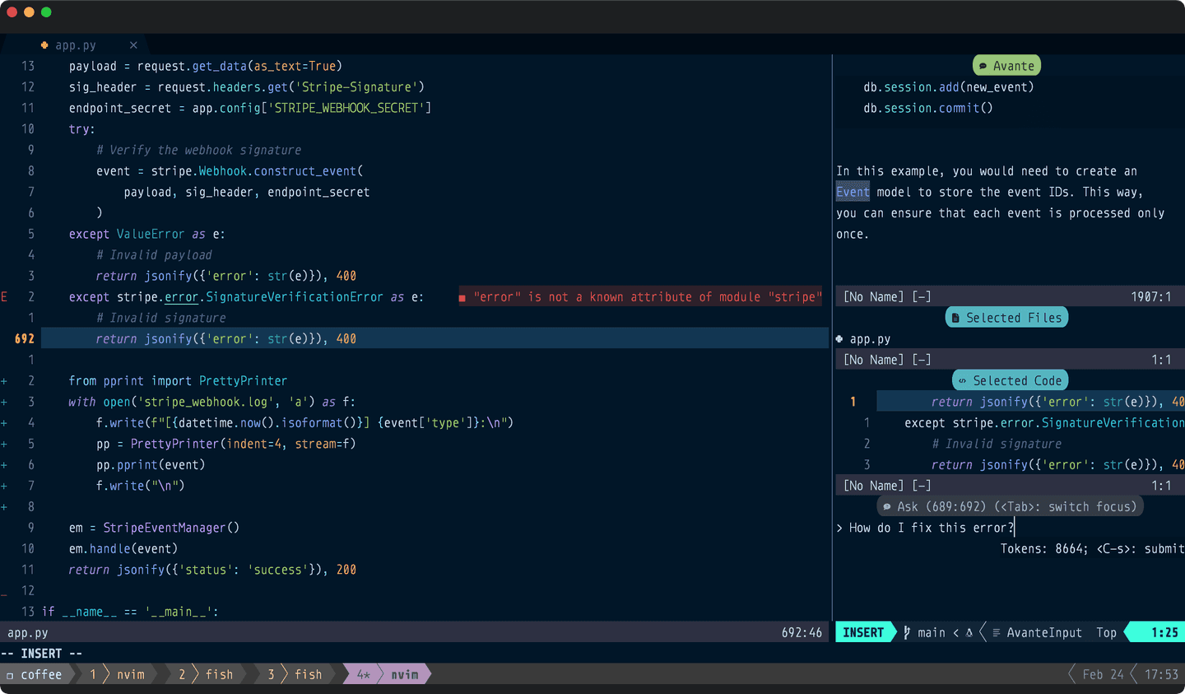Image resolution: width=1185 pixels, height=694 pixels.
Task: Click the list icon before AvanteInput in the statusline
Action: point(997,632)
